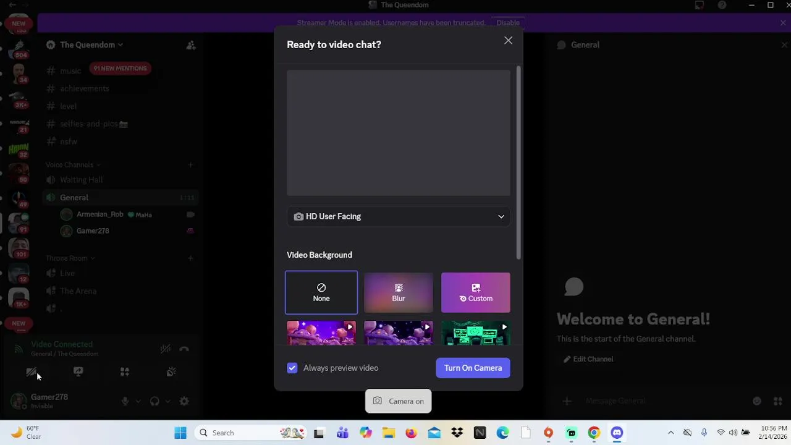Click Disable in the Streamer Mode banner
Viewport: 791px width, 445px height.
[x=508, y=23]
